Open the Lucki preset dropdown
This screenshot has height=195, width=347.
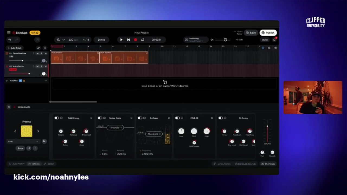[x=23, y=141]
